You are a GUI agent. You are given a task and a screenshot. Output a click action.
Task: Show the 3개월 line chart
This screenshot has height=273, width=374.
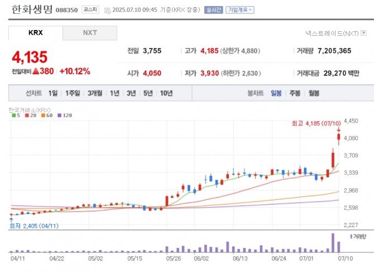tap(95, 93)
